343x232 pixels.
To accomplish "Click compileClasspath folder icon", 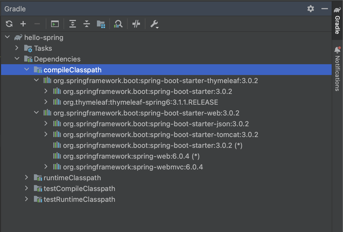I will point(38,70).
